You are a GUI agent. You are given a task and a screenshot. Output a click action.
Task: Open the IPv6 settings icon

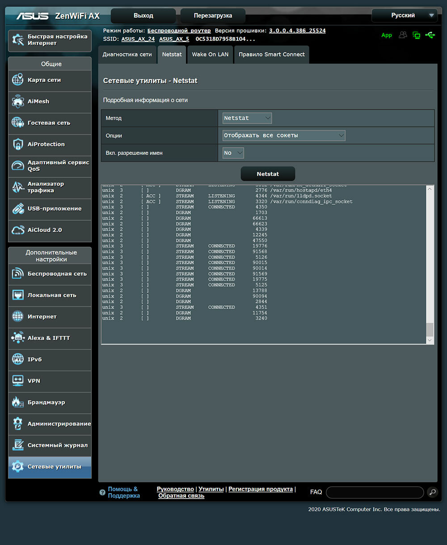coord(18,359)
